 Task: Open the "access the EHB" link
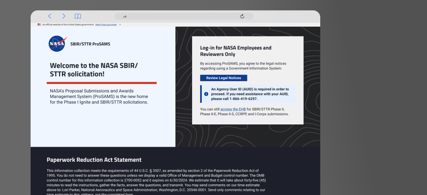coord(233,109)
